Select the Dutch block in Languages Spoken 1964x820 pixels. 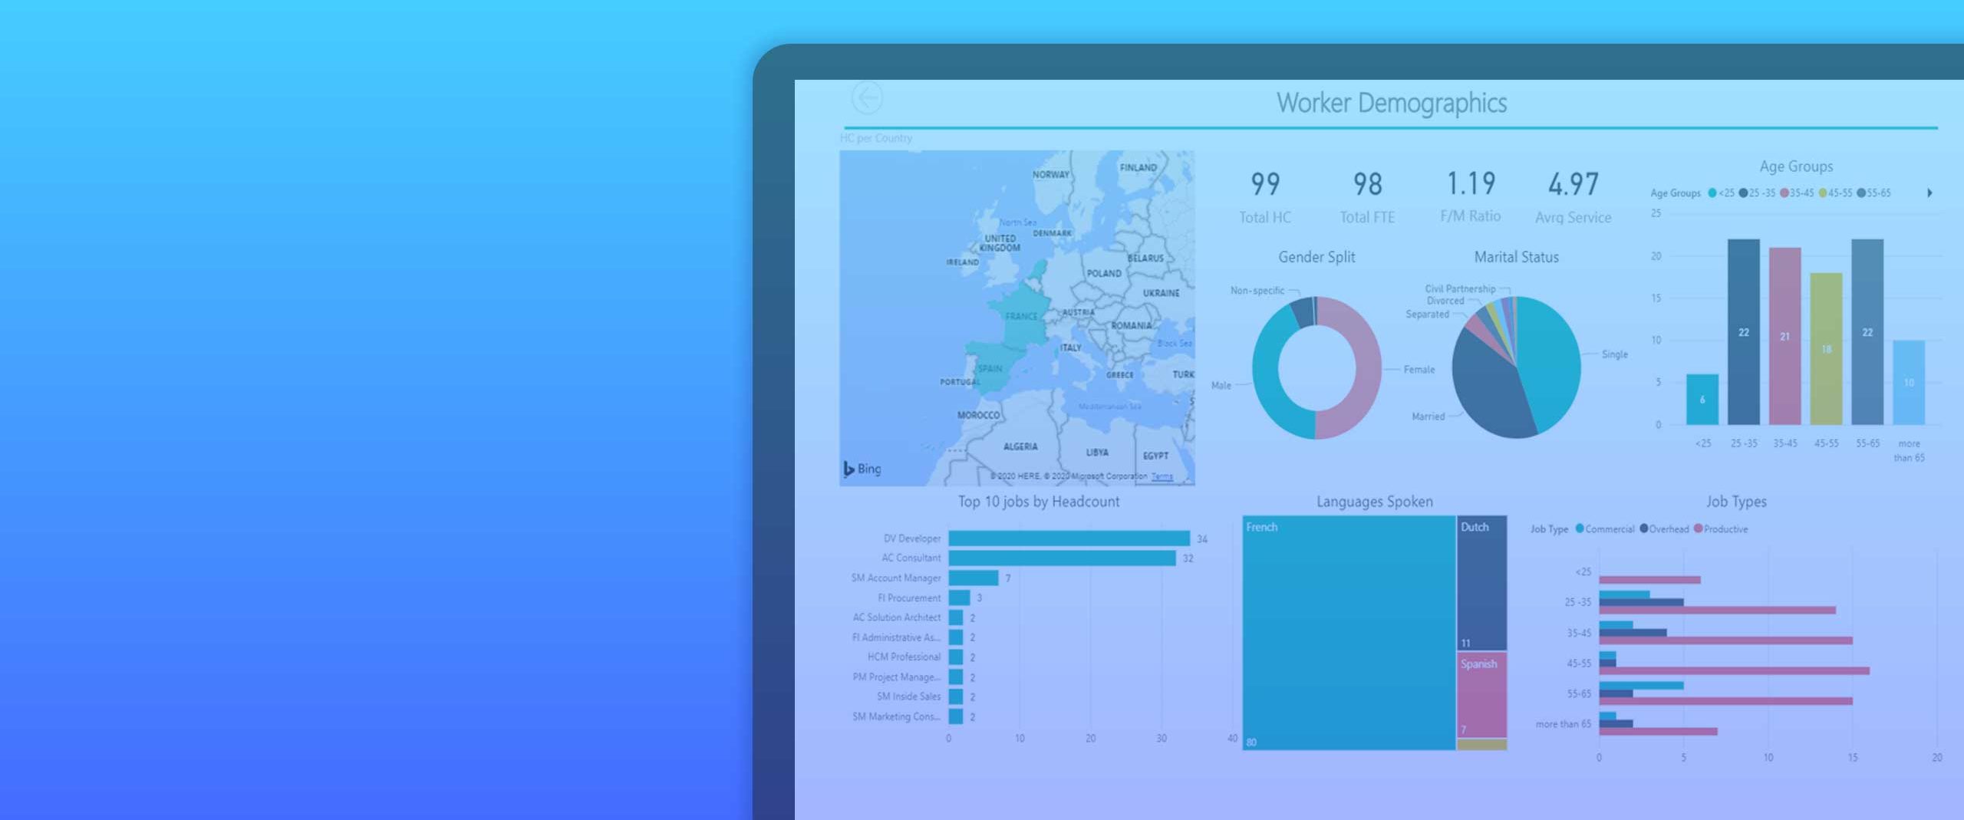pyautogui.click(x=1482, y=583)
